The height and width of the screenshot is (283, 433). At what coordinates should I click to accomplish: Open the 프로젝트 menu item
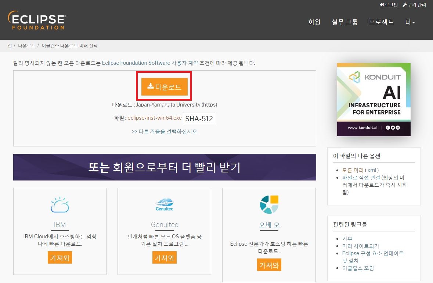coord(381,22)
